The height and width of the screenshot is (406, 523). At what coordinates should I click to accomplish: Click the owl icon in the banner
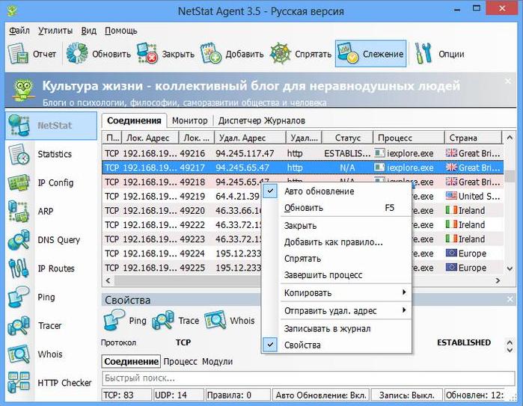tap(23, 90)
